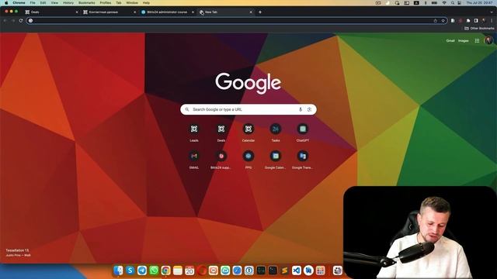
Task: Open the Bitrix24 support shortcut tile
Action: pyautogui.click(x=221, y=160)
